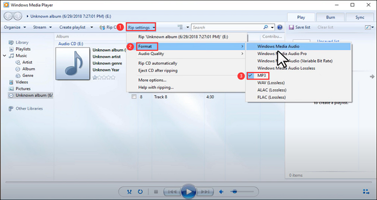The image size is (377, 200).
Task: Click the Save list button
Action: click(x=300, y=27)
